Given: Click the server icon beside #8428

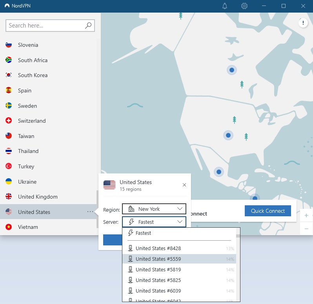Looking at the screenshot, I should (x=130, y=248).
